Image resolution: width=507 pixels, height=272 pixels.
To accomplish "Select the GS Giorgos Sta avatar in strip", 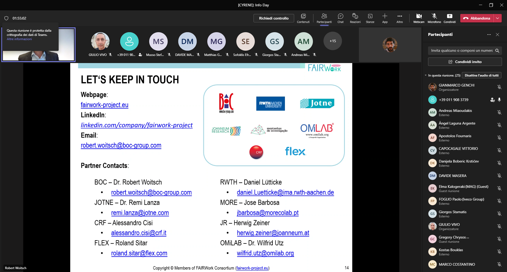I will (275, 41).
